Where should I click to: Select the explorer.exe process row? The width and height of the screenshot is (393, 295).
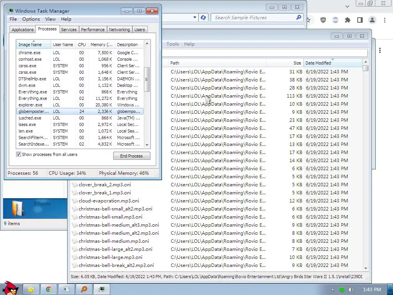[80, 105]
